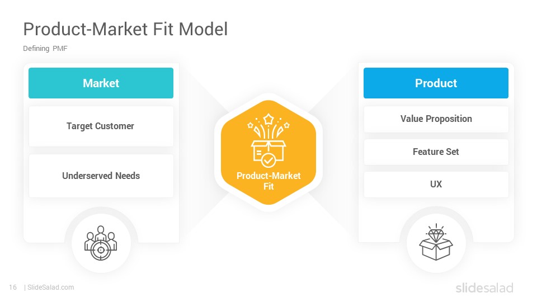Click the white circle behind the customer icon
This screenshot has width=537, height=302.
pos(101,243)
